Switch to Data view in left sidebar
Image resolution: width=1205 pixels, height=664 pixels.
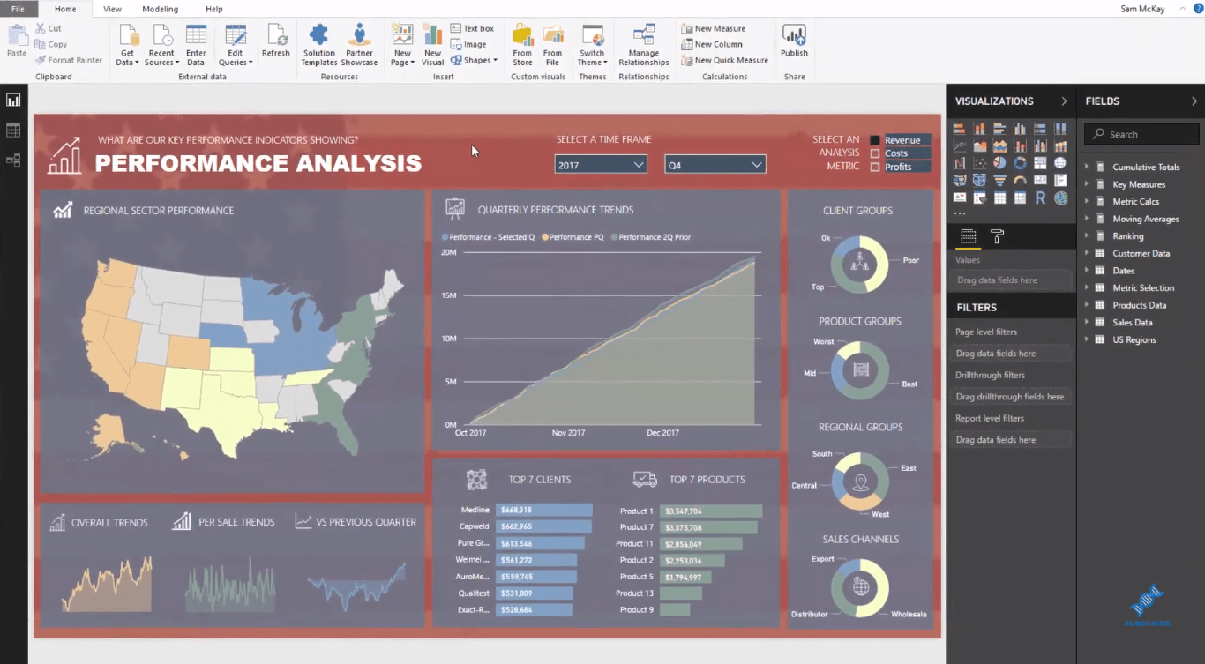[x=13, y=131]
